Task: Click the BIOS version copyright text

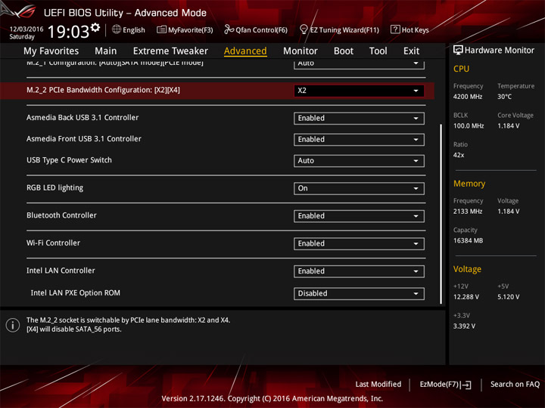Action: (x=272, y=398)
